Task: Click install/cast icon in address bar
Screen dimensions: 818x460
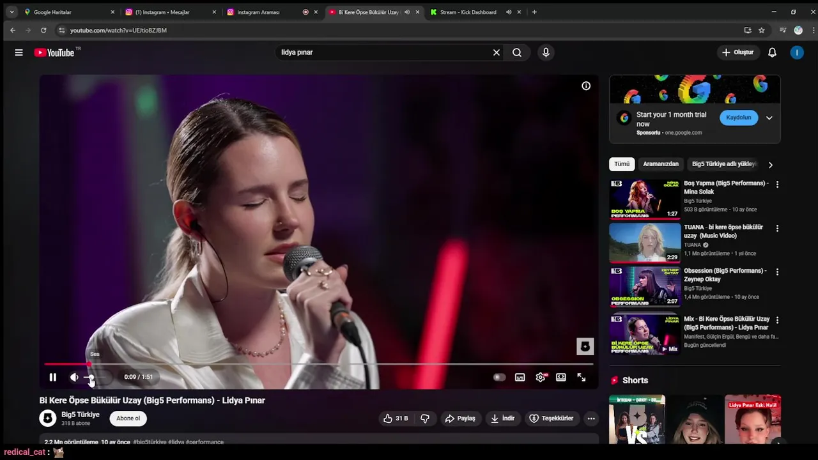Action: click(x=748, y=30)
